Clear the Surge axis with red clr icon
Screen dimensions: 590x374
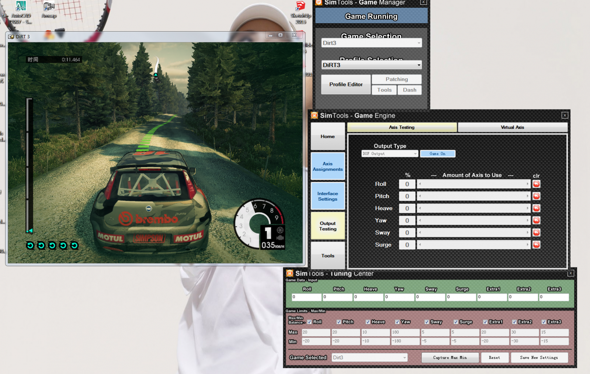[x=536, y=245]
